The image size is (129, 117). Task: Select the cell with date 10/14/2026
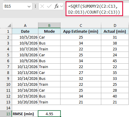pyautogui.click(x=25, y=78)
